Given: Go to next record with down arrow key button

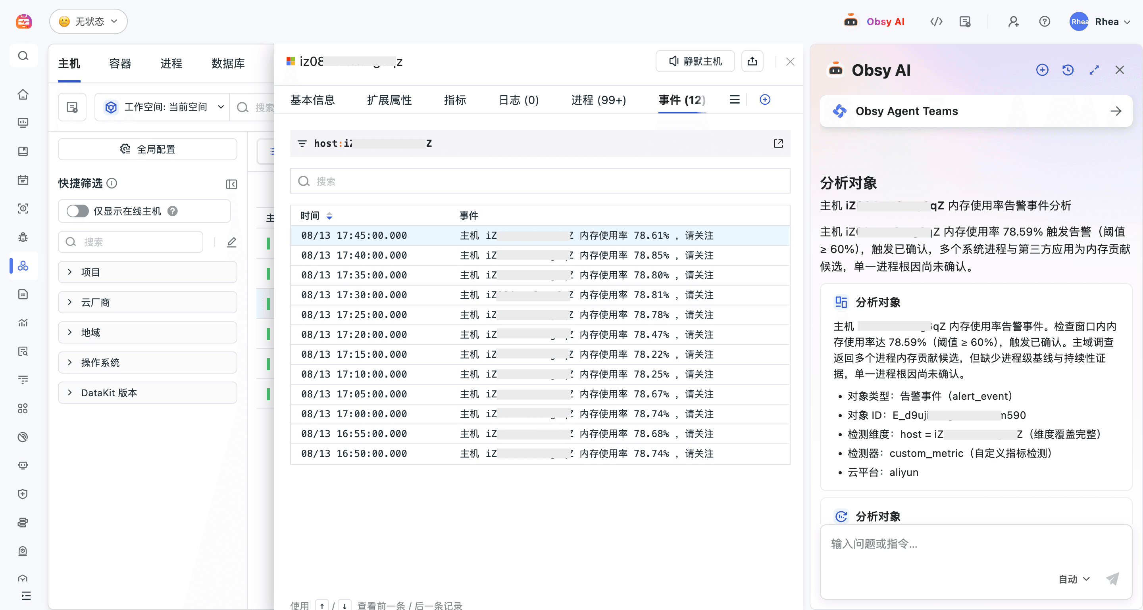Looking at the screenshot, I should point(344,606).
